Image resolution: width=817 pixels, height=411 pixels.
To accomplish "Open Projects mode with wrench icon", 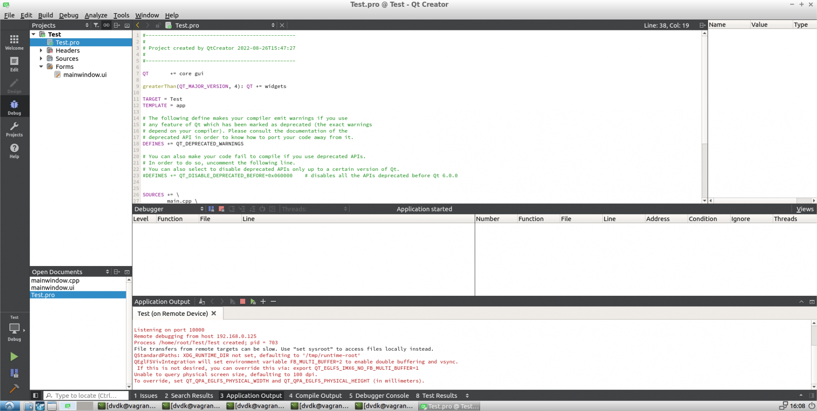I will click(x=14, y=129).
